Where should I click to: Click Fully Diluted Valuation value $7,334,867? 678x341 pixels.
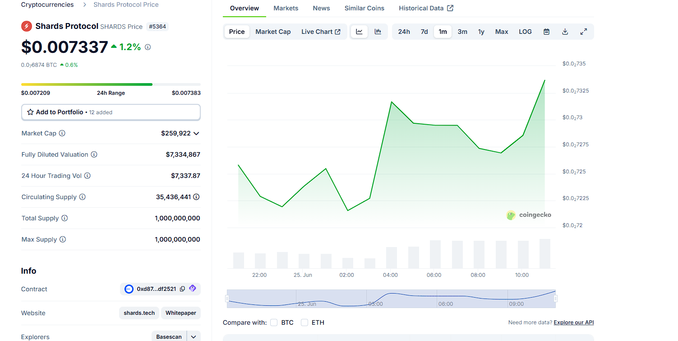click(x=183, y=154)
